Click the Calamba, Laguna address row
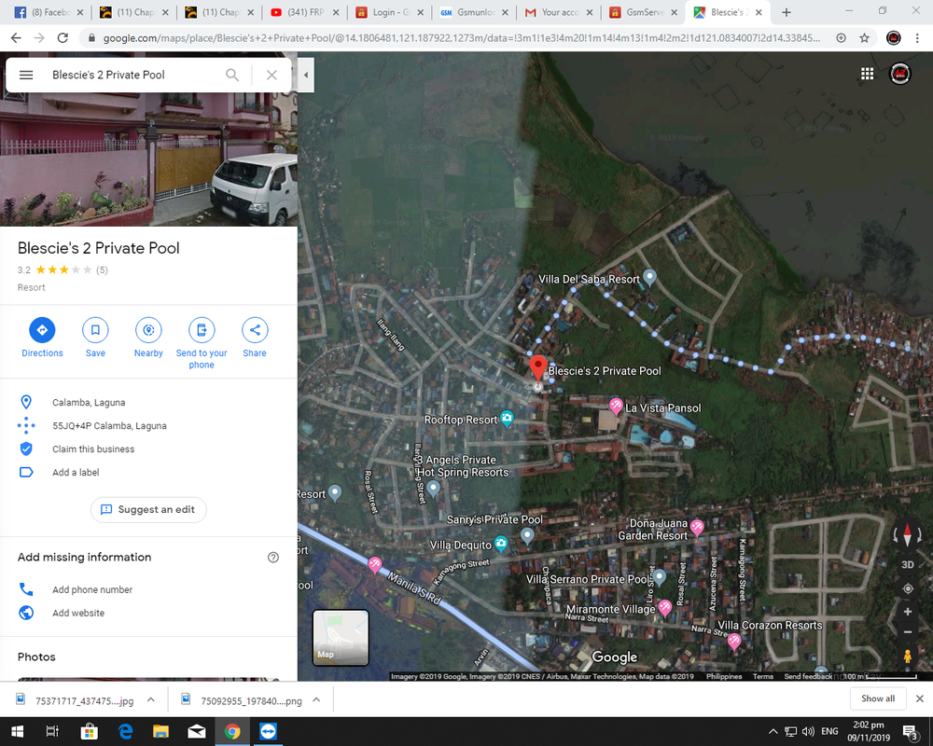This screenshot has width=933, height=746. tap(148, 403)
